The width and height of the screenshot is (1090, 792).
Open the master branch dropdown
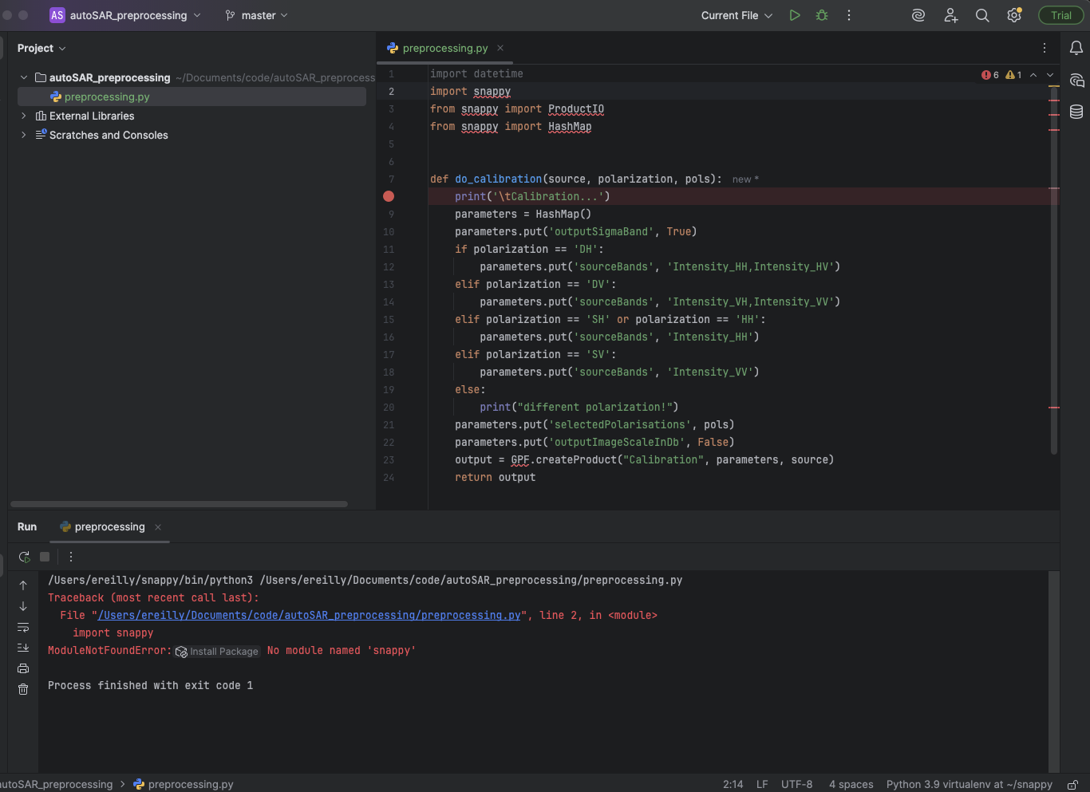pos(256,15)
